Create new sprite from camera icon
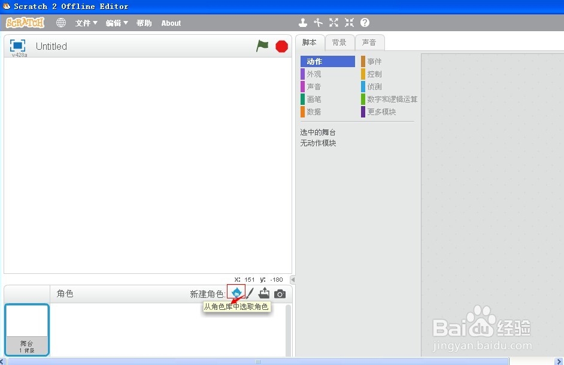 pos(280,294)
